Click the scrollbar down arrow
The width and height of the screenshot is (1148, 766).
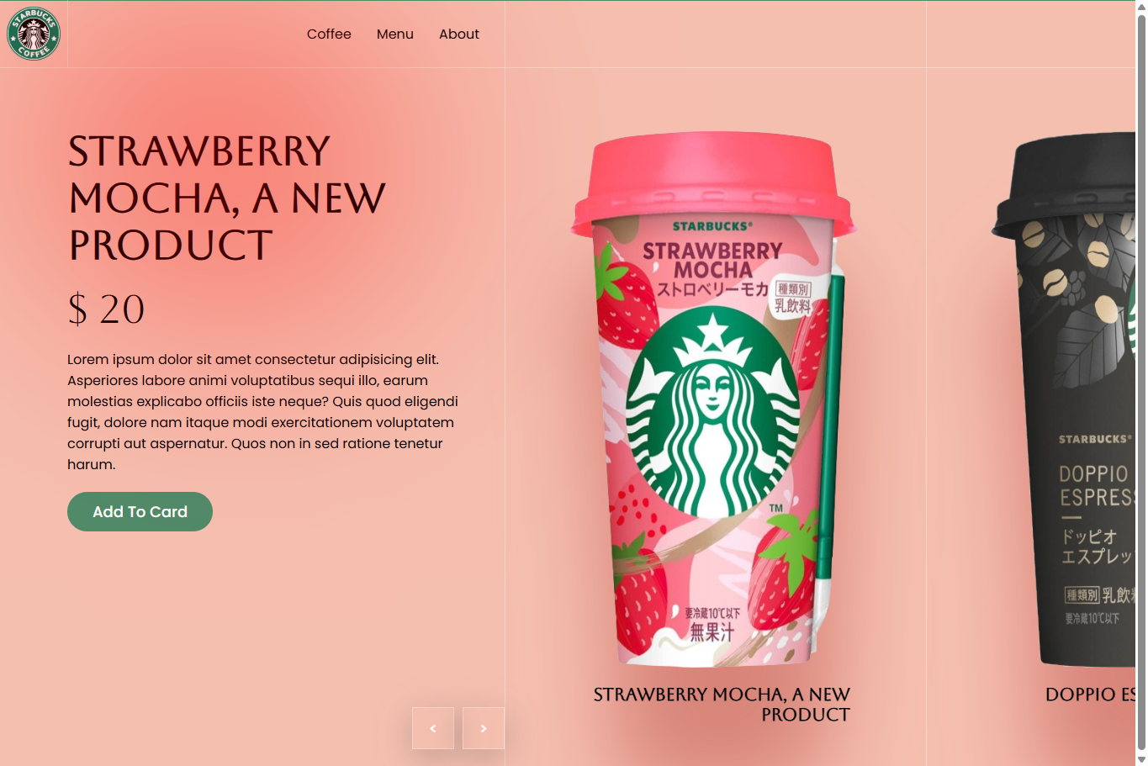pyautogui.click(x=1141, y=759)
